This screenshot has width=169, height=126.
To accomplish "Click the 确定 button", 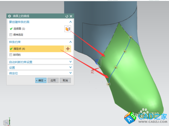I will click(41, 80).
